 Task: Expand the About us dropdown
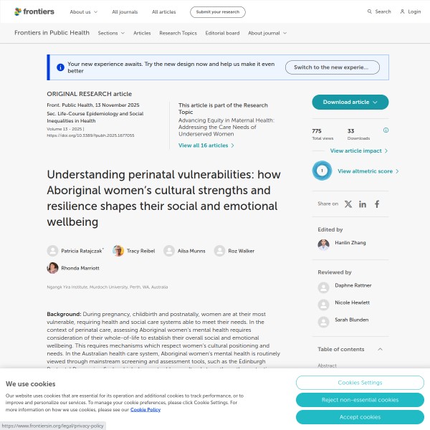(82, 12)
